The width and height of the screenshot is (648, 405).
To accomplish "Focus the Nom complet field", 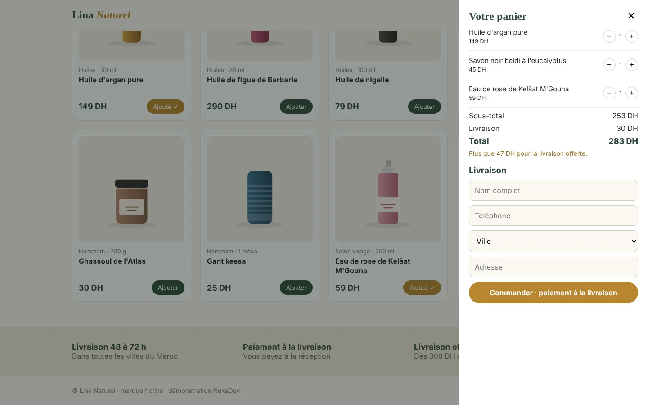I will [x=553, y=190].
